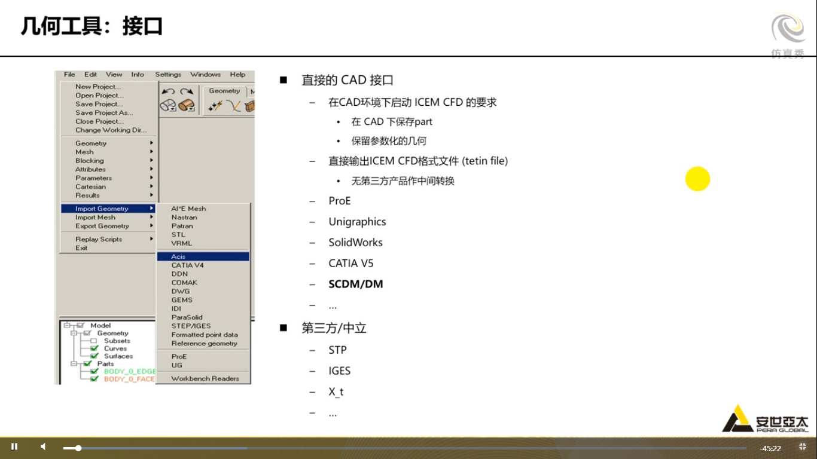This screenshot has width=817, height=459.
Task: Select the Create Surface tool icon
Action: click(x=250, y=105)
